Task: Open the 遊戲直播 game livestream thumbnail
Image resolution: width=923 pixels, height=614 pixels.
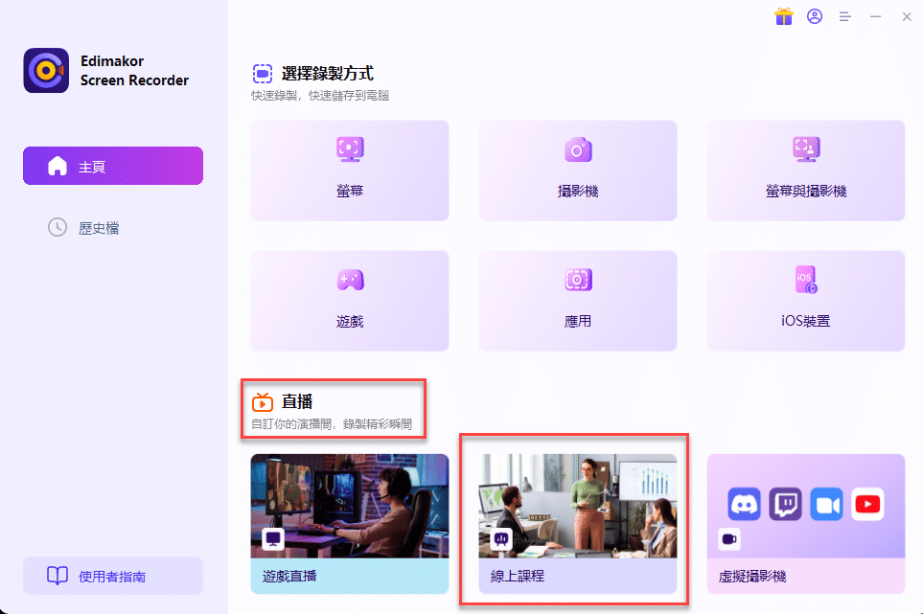Action: tap(350, 506)
